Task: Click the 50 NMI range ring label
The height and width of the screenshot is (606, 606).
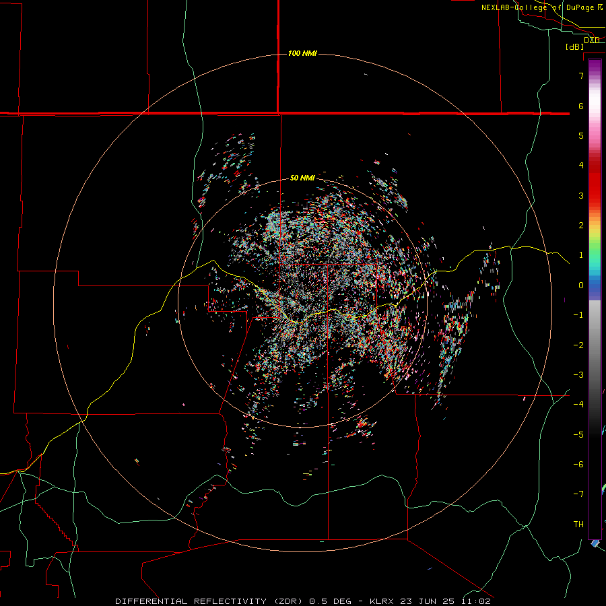Action: coord(302,178)
